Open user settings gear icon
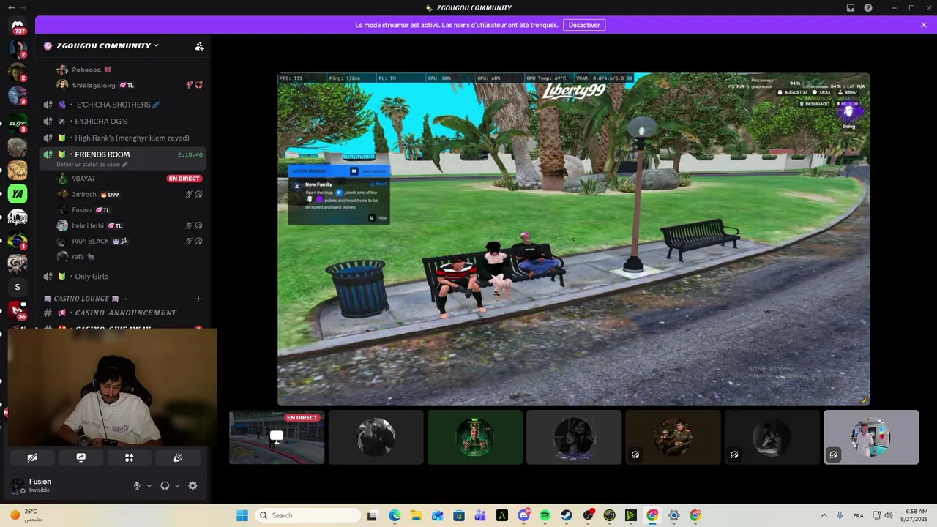 click(193, 485)
